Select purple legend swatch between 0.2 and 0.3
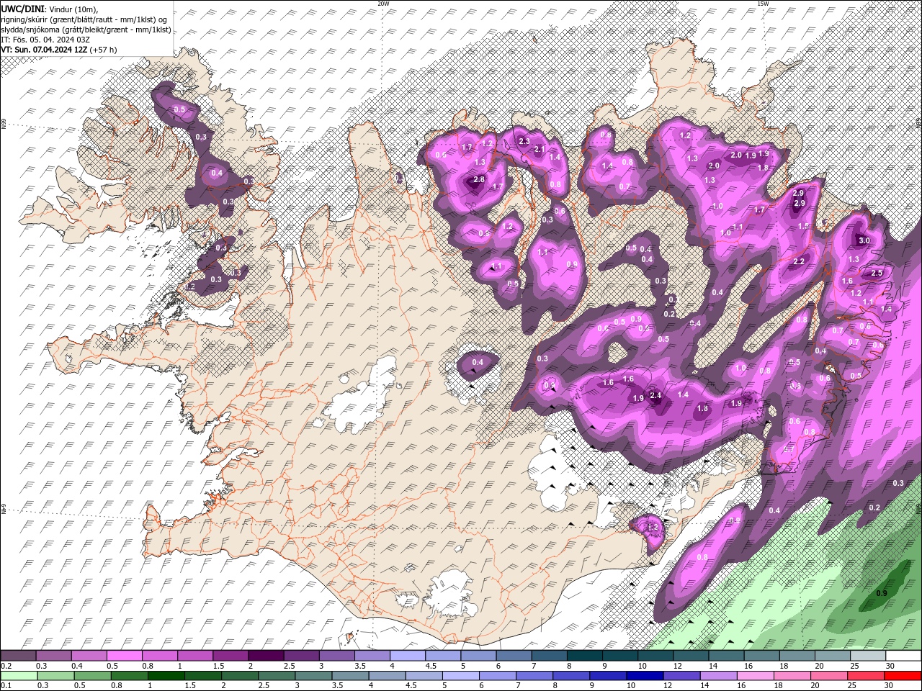Image resolution: width=922 pixels, height=691 pixels. (x=18, y=656)
